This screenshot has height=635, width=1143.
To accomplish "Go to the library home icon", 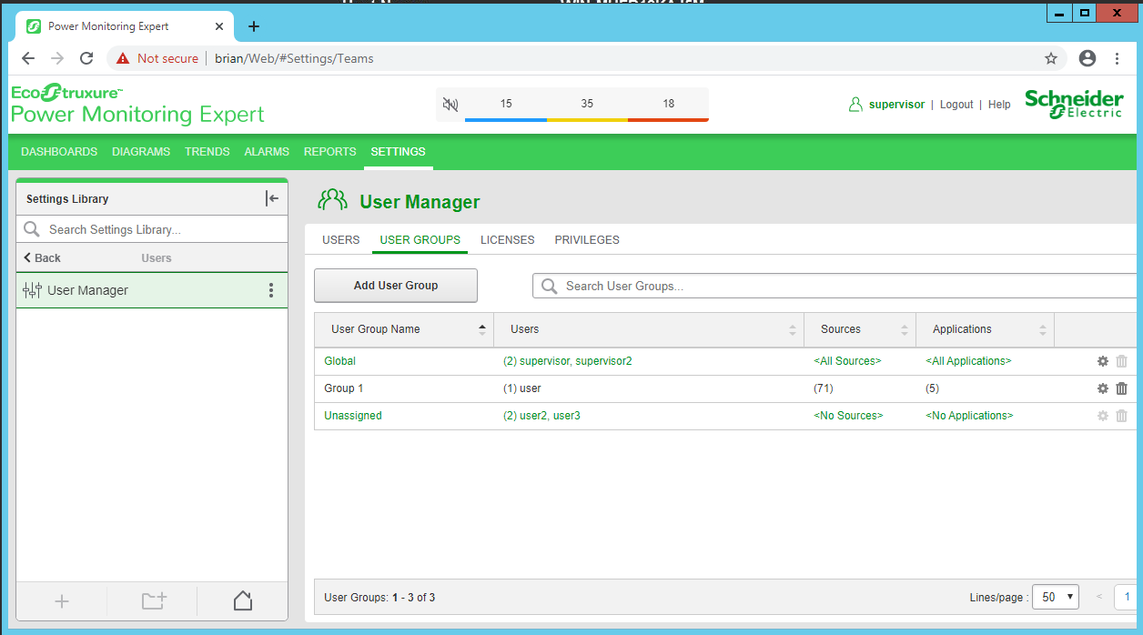I will click(243, 600).
